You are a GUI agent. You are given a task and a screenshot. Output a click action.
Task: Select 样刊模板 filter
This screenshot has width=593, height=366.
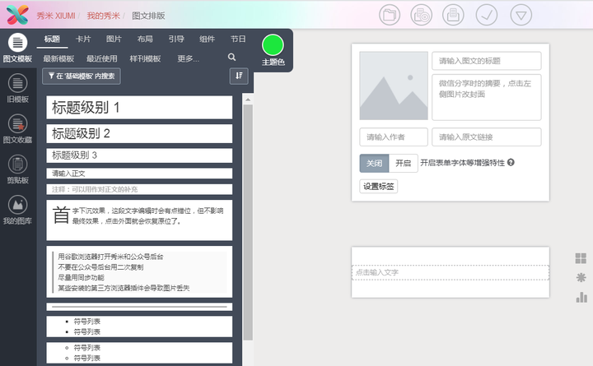[145, 58]
